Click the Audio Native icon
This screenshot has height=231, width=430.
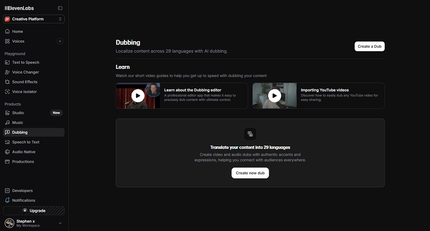tap(8, 152)
